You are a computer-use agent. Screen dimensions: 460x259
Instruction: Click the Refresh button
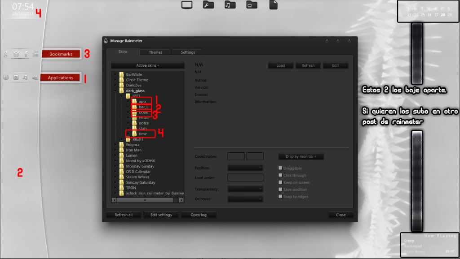(x=308, y=65)
